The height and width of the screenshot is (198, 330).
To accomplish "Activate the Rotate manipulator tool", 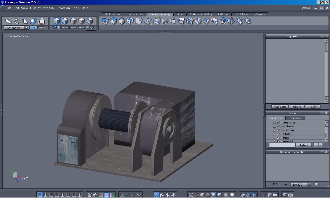I will pos(16,21).
